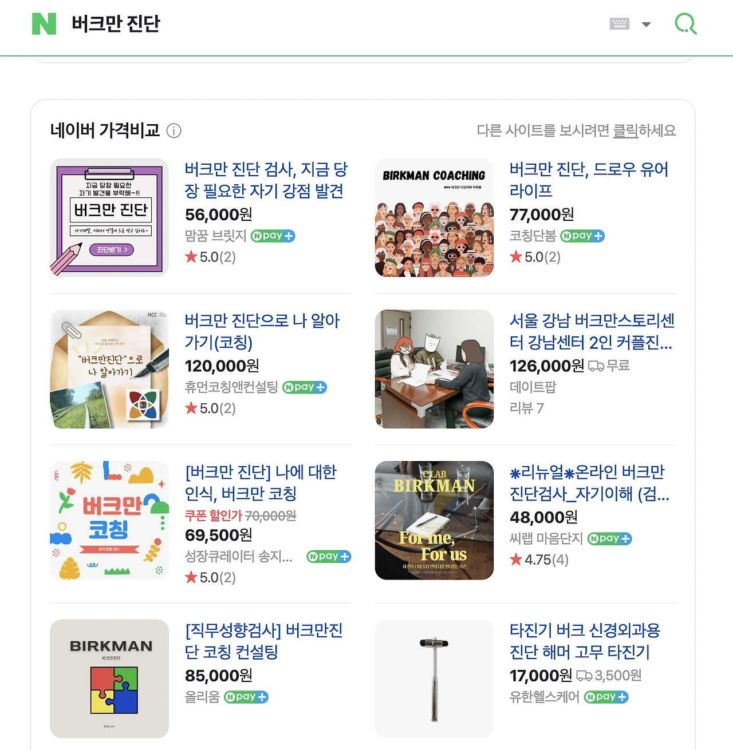The width and height of the screenshot is (733, 750).
Task: Open 버크만 진단, 드로우 유어 라이프 listing
Action: (x=589, y=180)
